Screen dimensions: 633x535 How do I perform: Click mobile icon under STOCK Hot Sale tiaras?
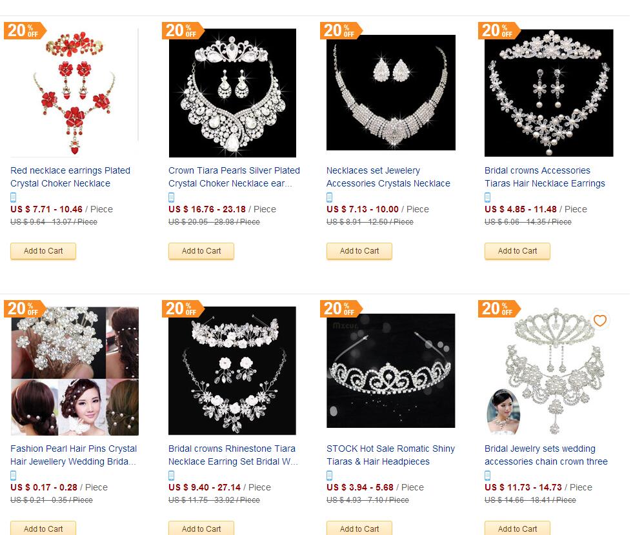(330, 476)
